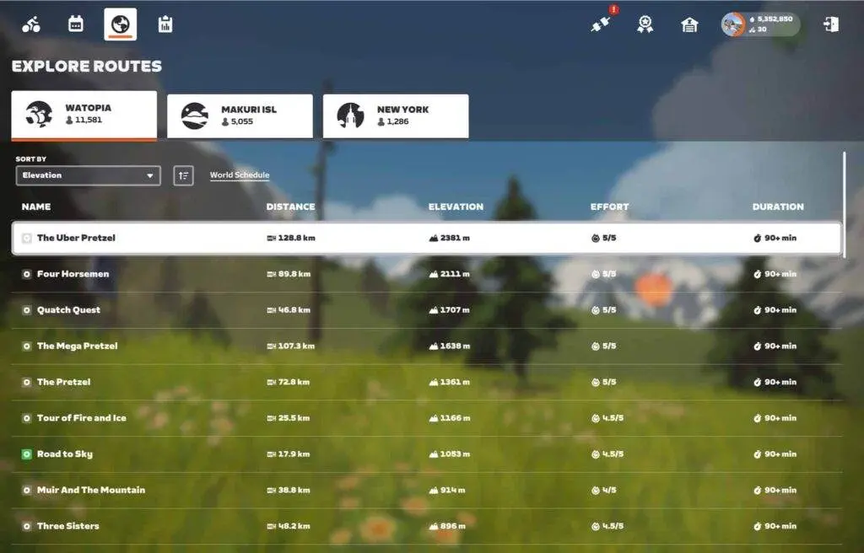Open the garage house icon
This screenshot has height=553, width=864.
(x=689, y=24)
